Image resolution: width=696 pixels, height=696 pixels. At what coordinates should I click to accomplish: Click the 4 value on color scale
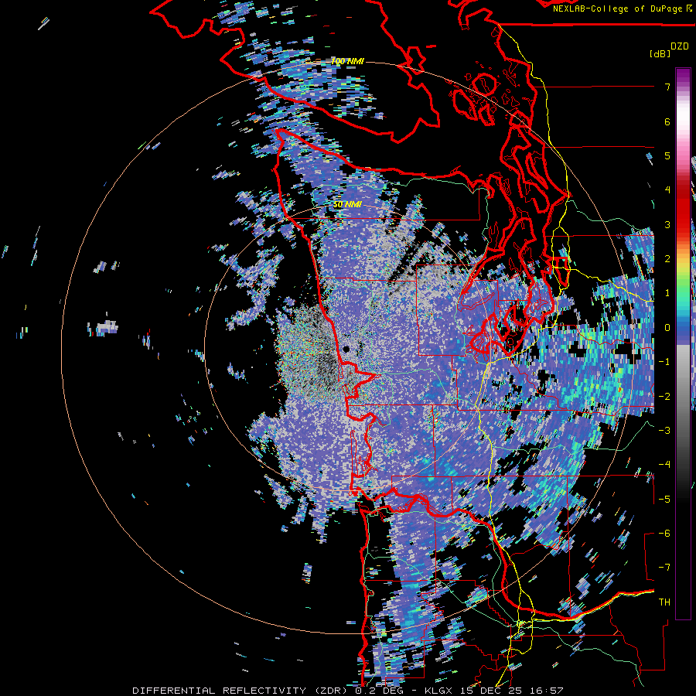667,190
